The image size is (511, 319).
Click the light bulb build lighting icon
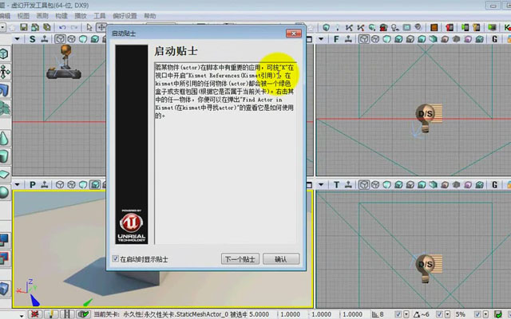click(395, 28)
